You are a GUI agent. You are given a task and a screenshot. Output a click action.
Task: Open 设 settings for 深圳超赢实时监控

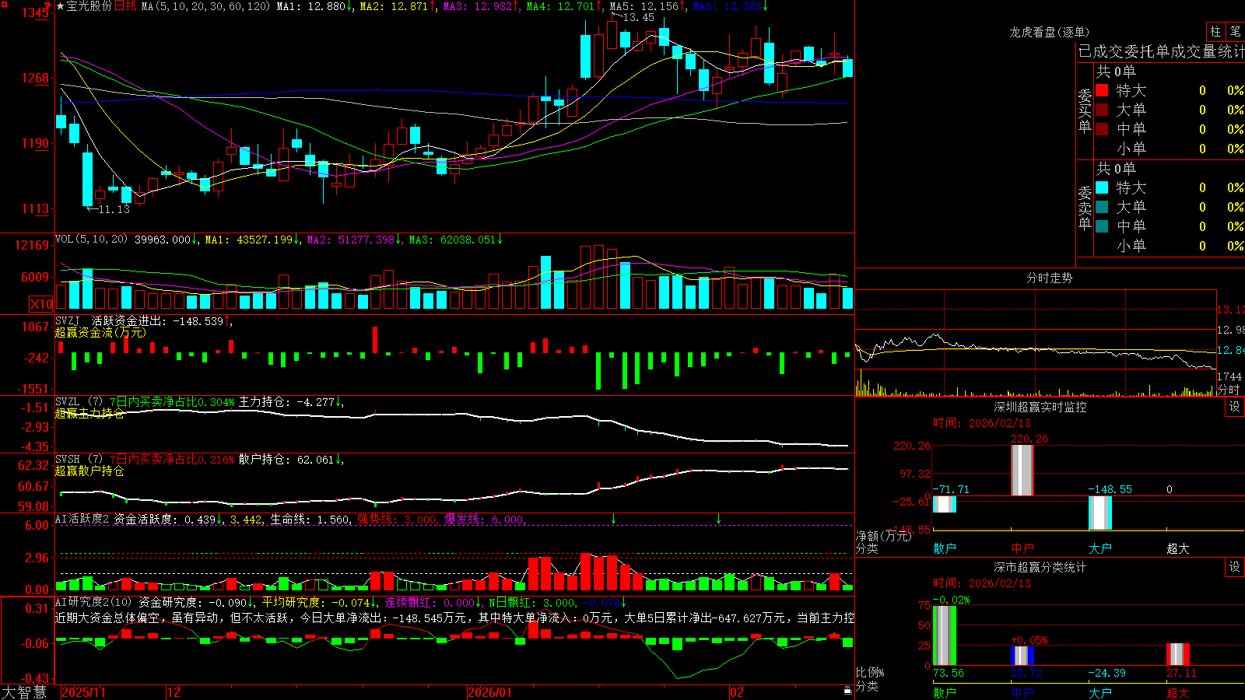pos(1235,407)
